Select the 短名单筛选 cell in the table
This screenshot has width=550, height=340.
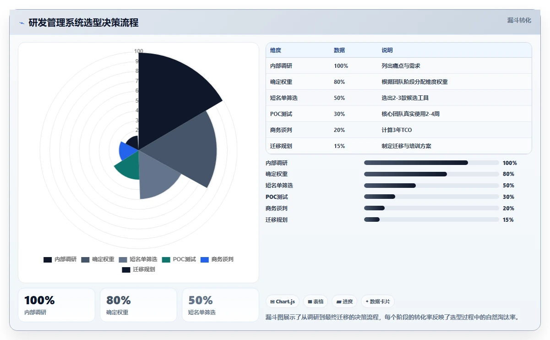pos(284,98)
